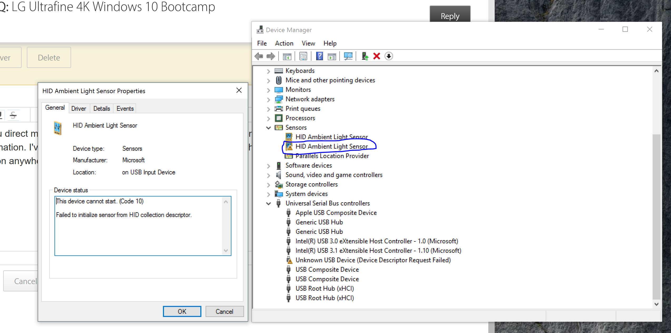Click the device tree scroll down arrow
671x333 pixels.
pos(656,304)
